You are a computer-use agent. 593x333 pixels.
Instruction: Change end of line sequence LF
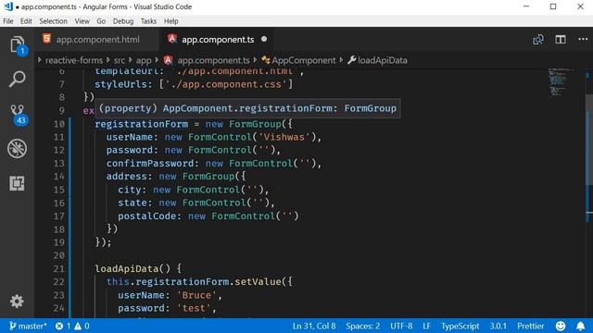click(426, 326)
